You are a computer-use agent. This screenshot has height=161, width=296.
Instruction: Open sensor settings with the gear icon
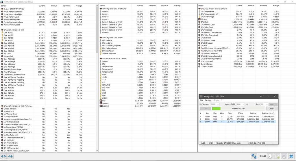(284, 156)
